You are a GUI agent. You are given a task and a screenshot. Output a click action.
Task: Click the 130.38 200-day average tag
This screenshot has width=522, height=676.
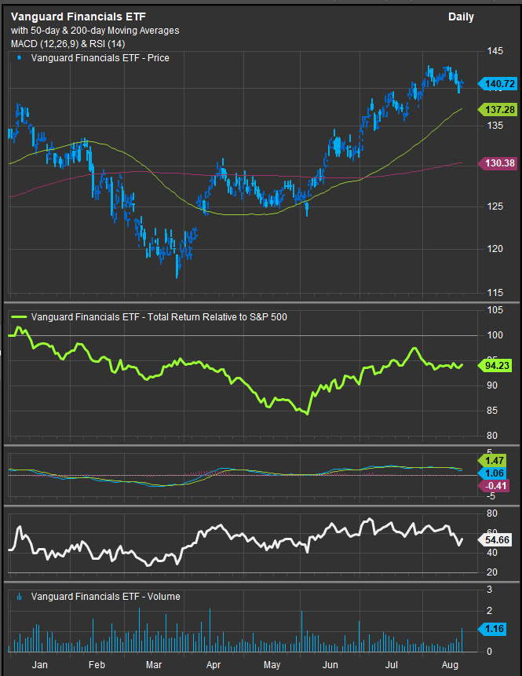click(498, 163)
